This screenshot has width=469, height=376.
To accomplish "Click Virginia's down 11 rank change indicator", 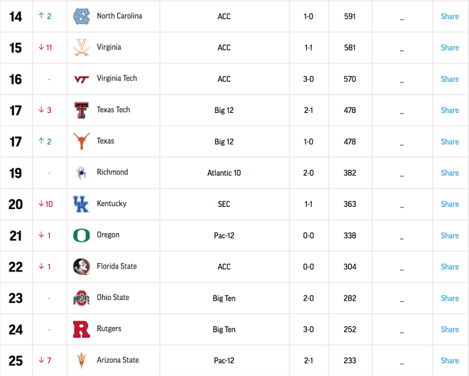I will click(45, 48).
